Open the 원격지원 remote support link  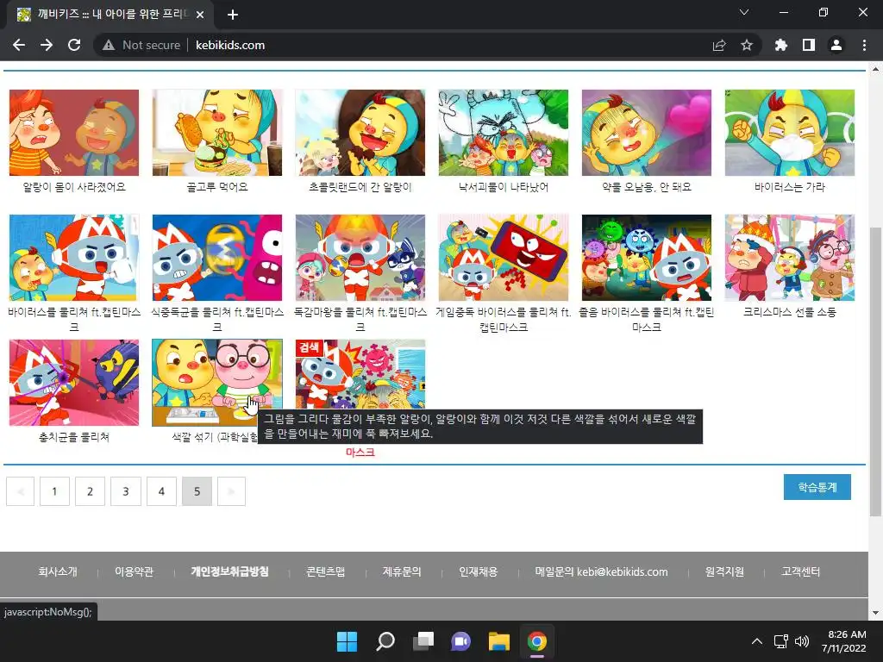724,572
